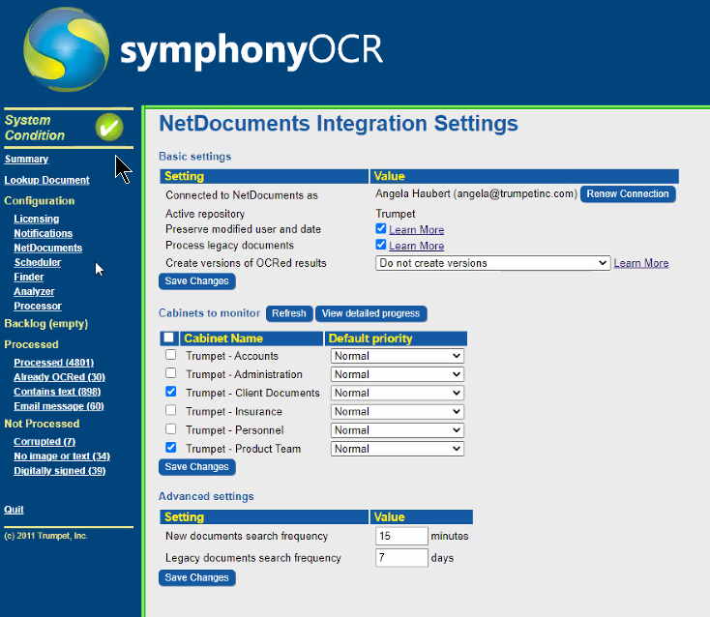
Task: Open the Create versions of OCRed results dropdown
Action: [492, 263]
